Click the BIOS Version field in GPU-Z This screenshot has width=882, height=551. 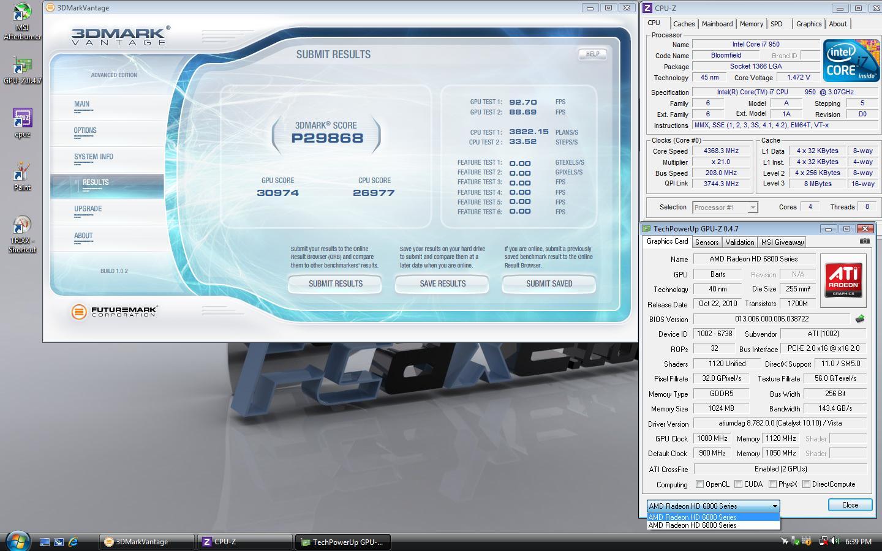pyautogui.click(x=772, y=319)
